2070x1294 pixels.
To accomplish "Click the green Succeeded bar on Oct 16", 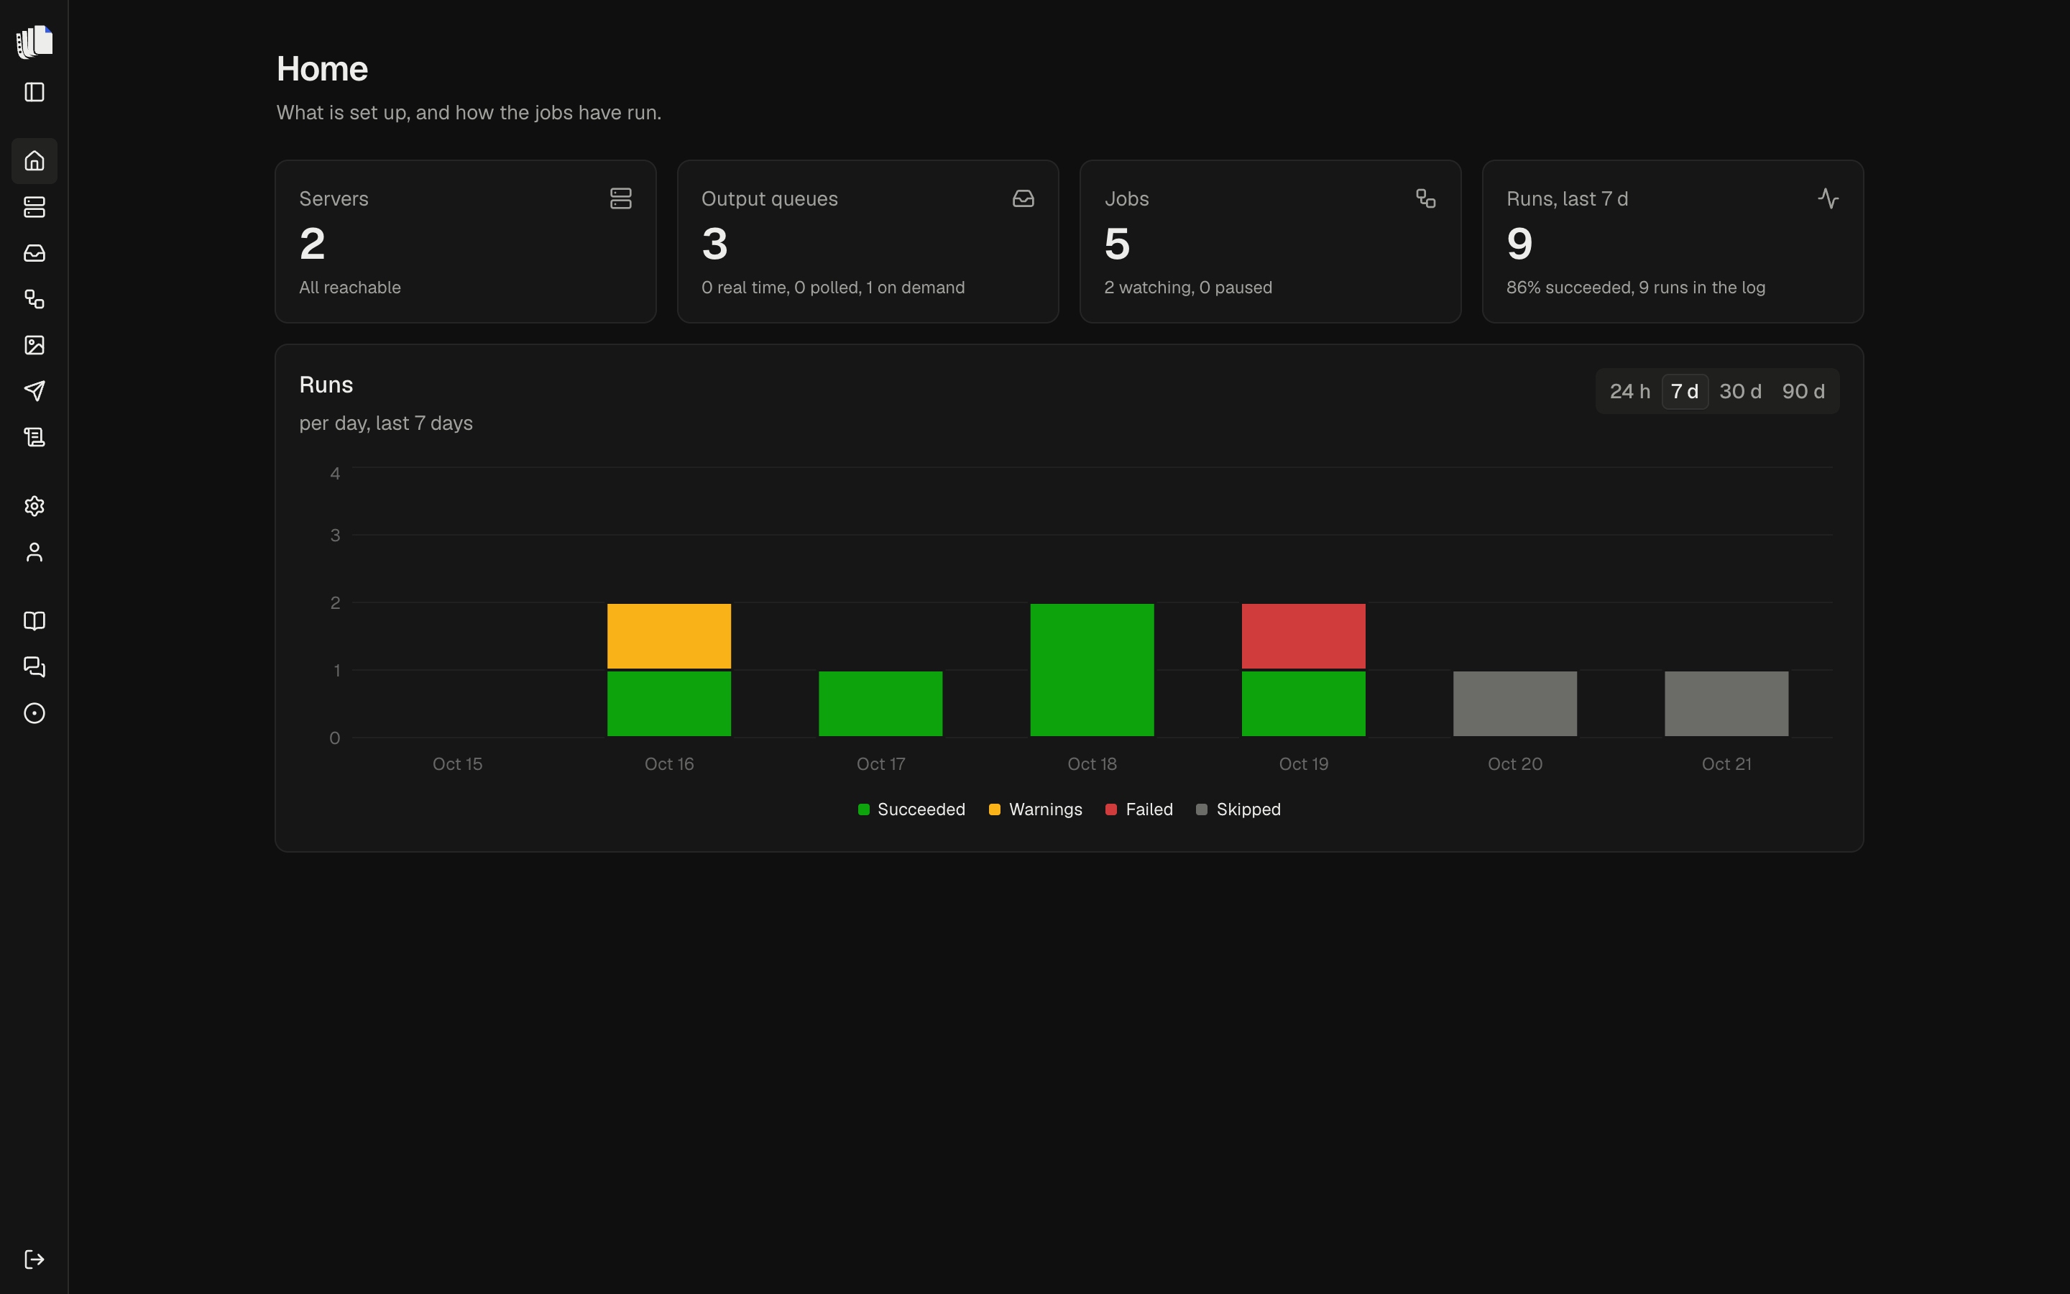I will (669, 704).
